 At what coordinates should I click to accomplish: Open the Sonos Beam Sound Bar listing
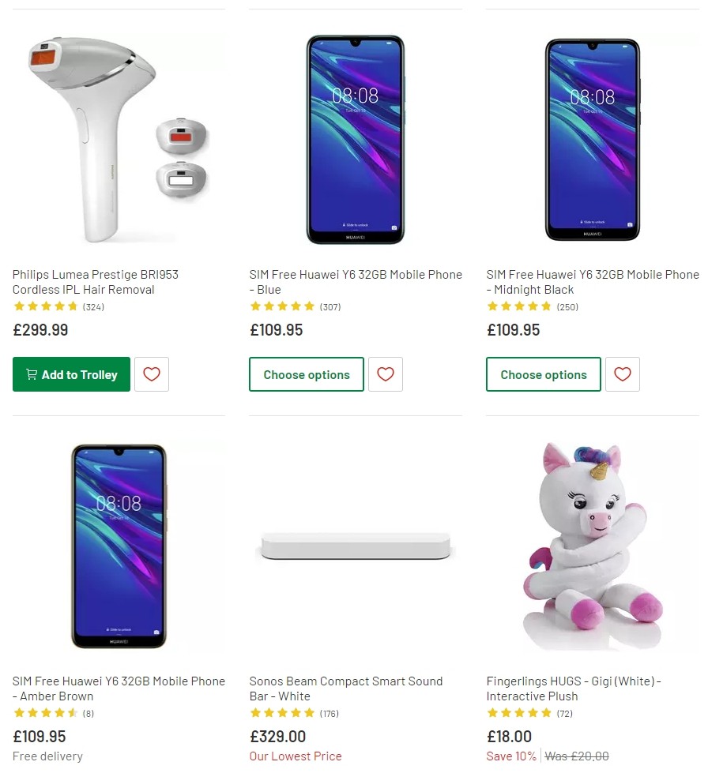(x=345, y=689)
